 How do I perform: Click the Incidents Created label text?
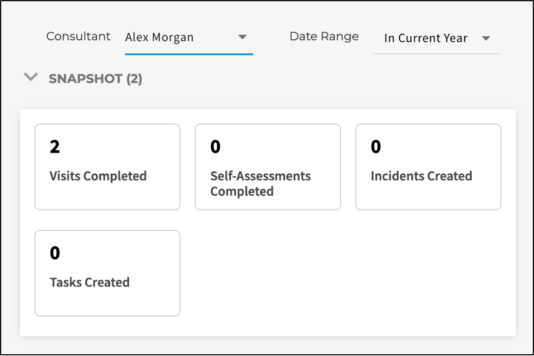point(421,176)
